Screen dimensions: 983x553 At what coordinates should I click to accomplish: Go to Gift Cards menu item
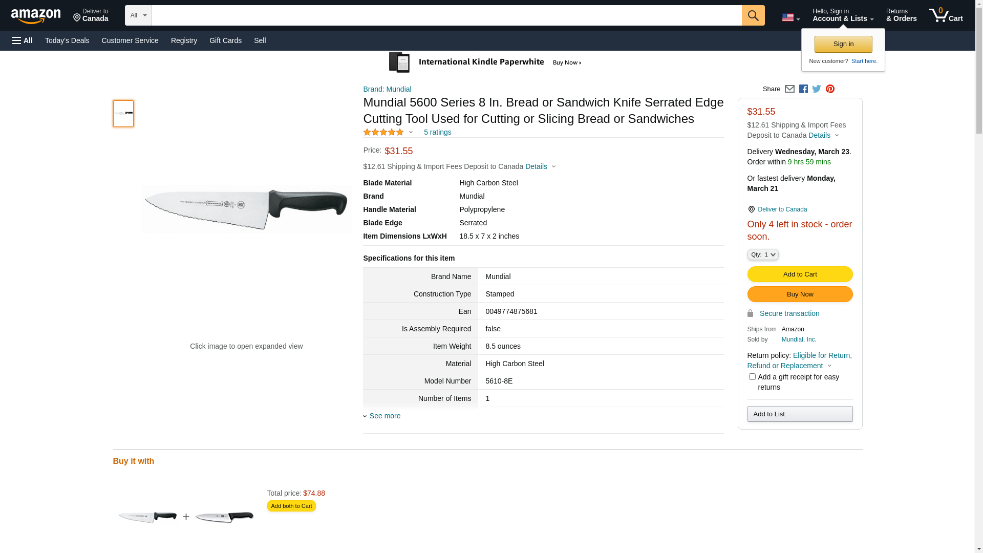coord(225,40)
